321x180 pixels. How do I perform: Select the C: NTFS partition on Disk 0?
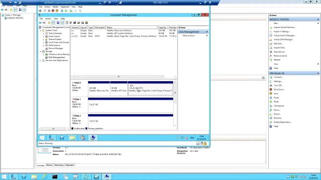click(150, 88)
